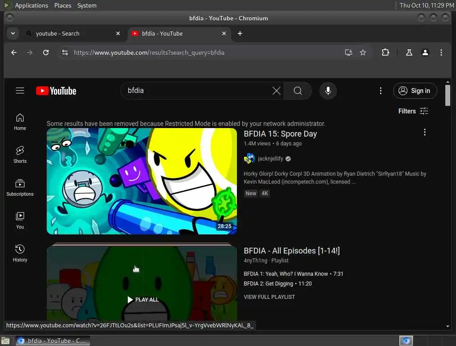Open BFDIA 1: Yeah, Who? I Wanna Know
Image resolution: width=456 pixels, height=346 pixels.
pos(293,274)
